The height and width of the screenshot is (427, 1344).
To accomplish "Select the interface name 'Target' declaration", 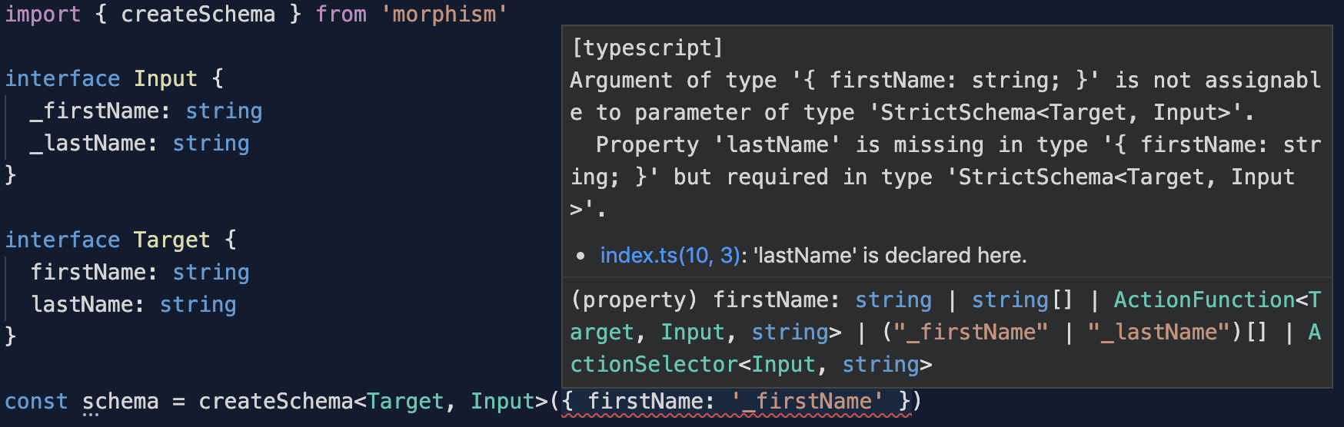I will coord(171,240).
